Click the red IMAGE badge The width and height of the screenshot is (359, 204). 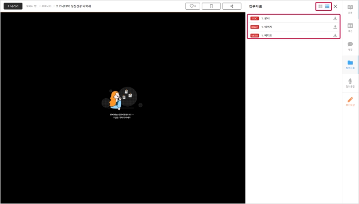(x=254, y=27)
